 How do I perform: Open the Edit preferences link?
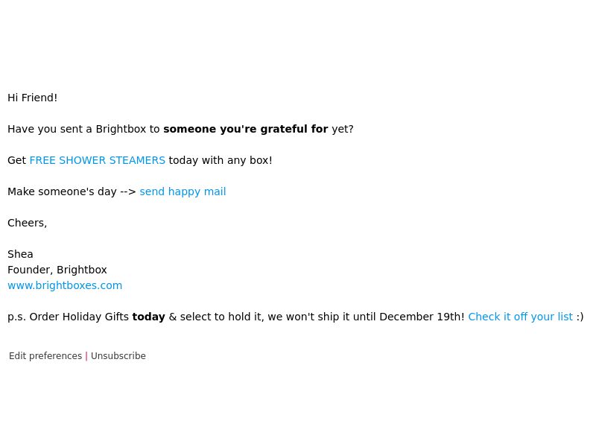[x=45, y=356]
